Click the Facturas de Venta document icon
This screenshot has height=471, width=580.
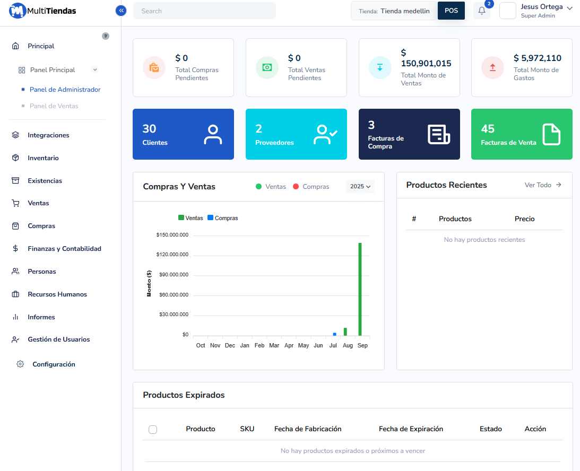point(551,134)
